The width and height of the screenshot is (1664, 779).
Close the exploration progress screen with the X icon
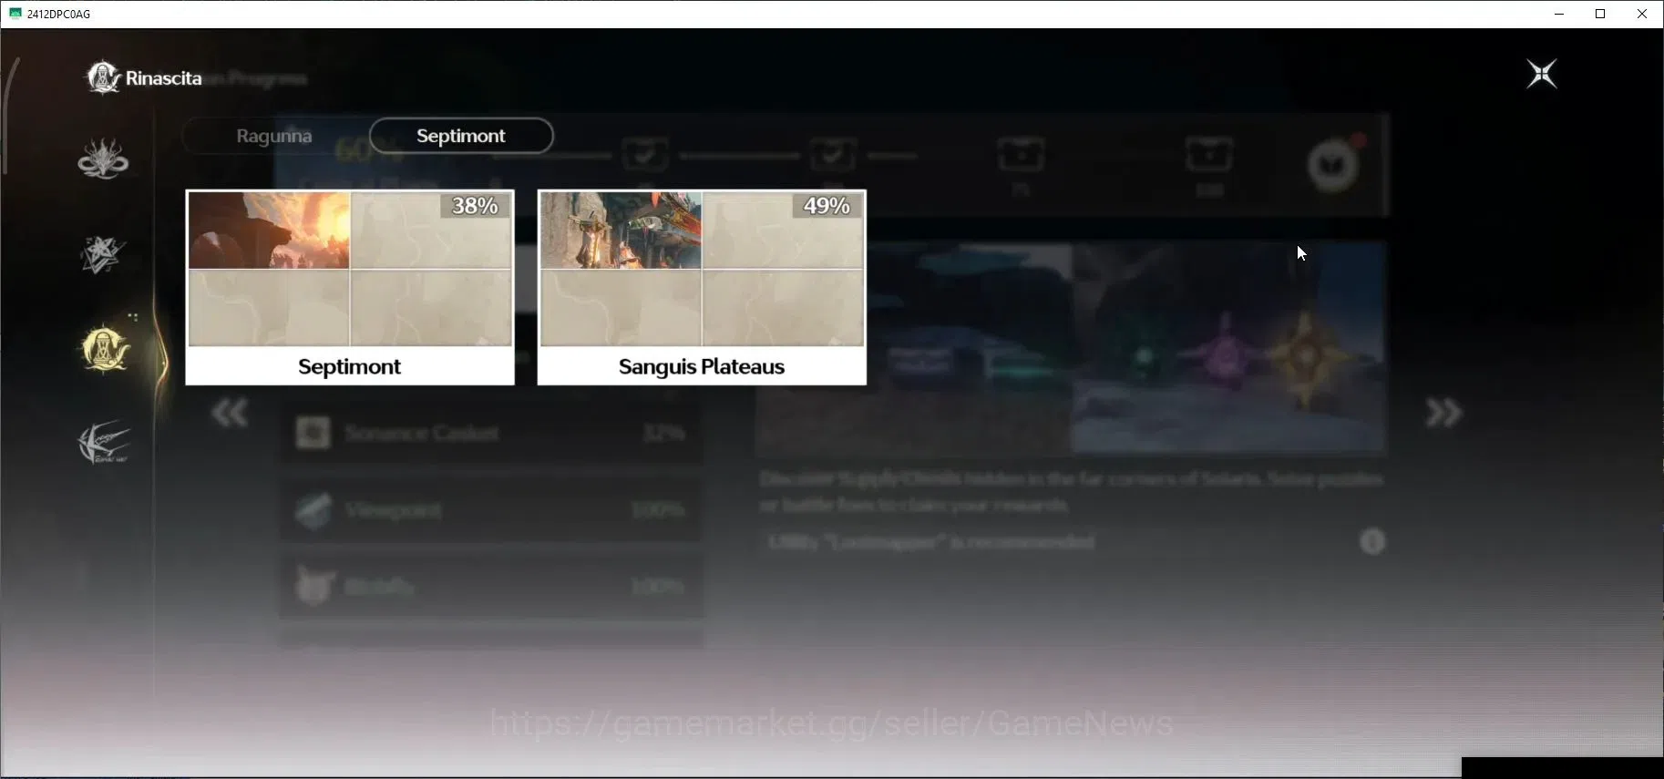tap(1542, 74)
